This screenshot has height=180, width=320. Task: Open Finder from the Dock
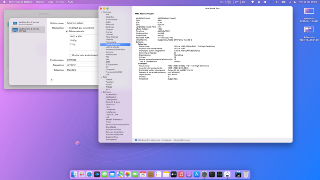pos(74,174)
